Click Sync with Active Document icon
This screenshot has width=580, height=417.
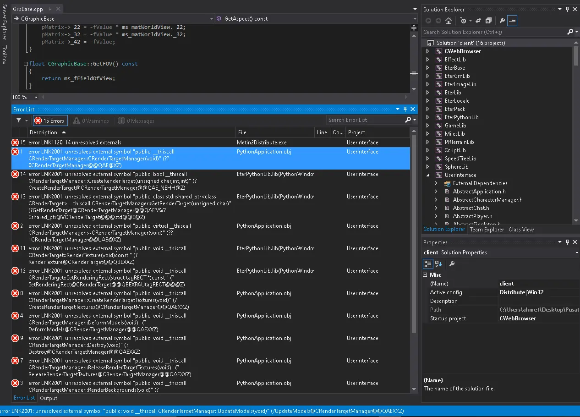tap(478, 21)
